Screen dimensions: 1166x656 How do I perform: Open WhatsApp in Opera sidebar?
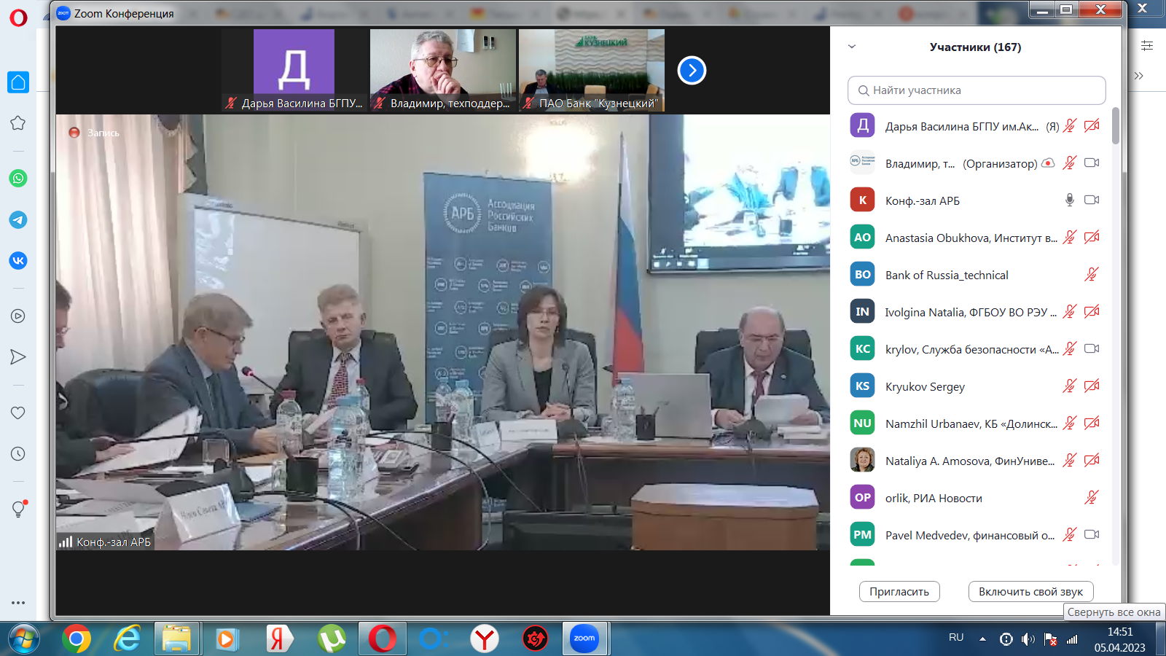pos(18,179)
